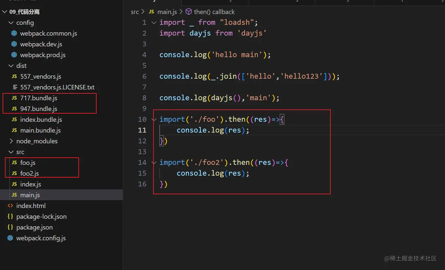Screen dimensions: 445x270
Task: Click the text-file icon of 557_vendors.js.LICENSE.txt
Action: [15, 87]
